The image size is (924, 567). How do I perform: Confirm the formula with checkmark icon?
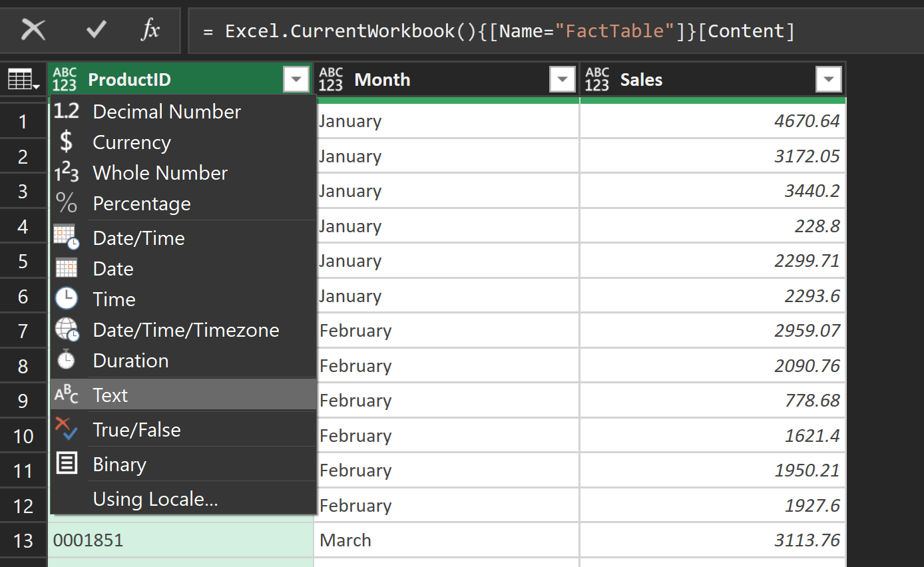pos(97,30)
